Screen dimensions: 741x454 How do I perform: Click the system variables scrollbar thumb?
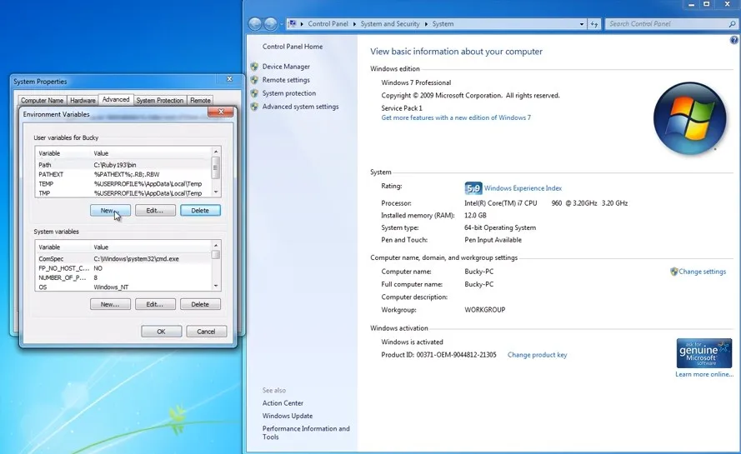tap(216, 255)
